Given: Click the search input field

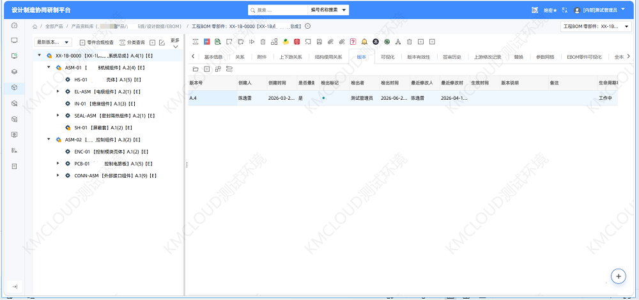Looking at the screenshot, I should 278,10.
